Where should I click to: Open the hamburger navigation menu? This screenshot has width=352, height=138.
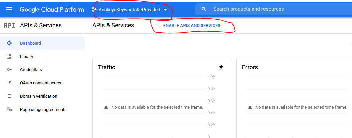click(9, 9)
